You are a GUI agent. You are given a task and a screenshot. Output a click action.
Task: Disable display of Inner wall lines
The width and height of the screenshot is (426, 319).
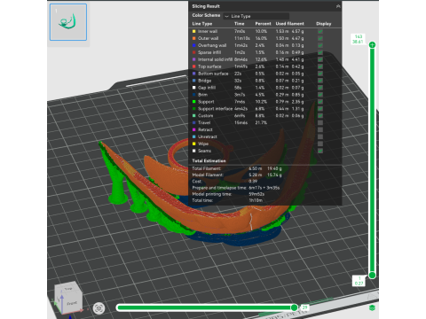tap(320, 31)
